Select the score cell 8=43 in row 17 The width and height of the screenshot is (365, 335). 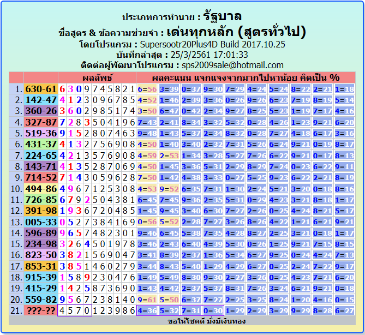(169, 266)
